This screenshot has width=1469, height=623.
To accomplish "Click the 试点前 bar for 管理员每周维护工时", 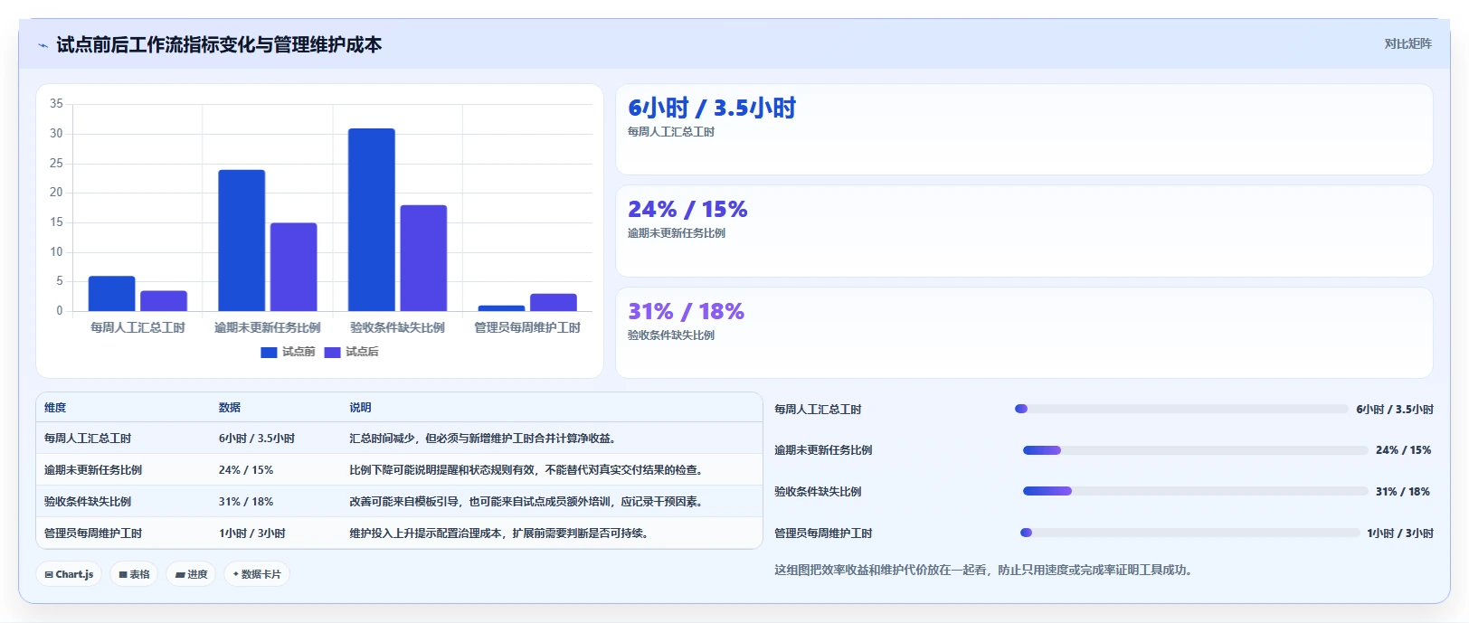I will [x=501, y=308].
